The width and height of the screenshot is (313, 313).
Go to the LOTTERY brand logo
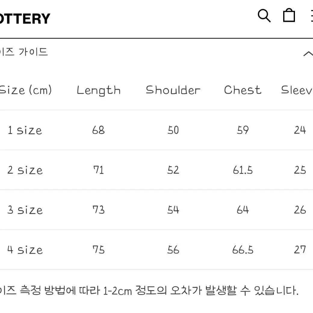pyautogui.click(x=25, y=19)
